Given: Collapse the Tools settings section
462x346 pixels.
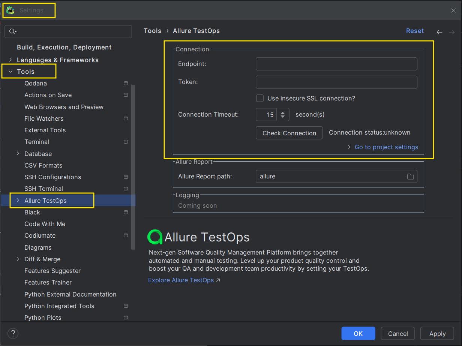Looking at the screenshot, I should coord(10,72).
